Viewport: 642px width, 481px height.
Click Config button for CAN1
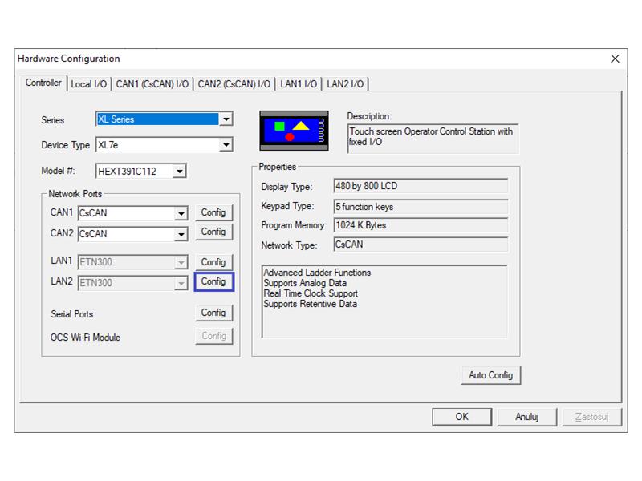(213, 212)
